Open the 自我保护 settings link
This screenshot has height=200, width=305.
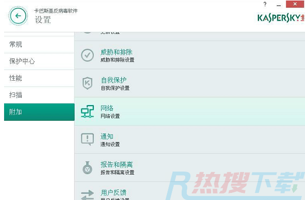tap(114, 80)
